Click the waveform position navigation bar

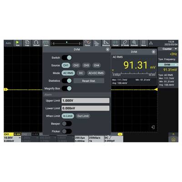(66, 44)
